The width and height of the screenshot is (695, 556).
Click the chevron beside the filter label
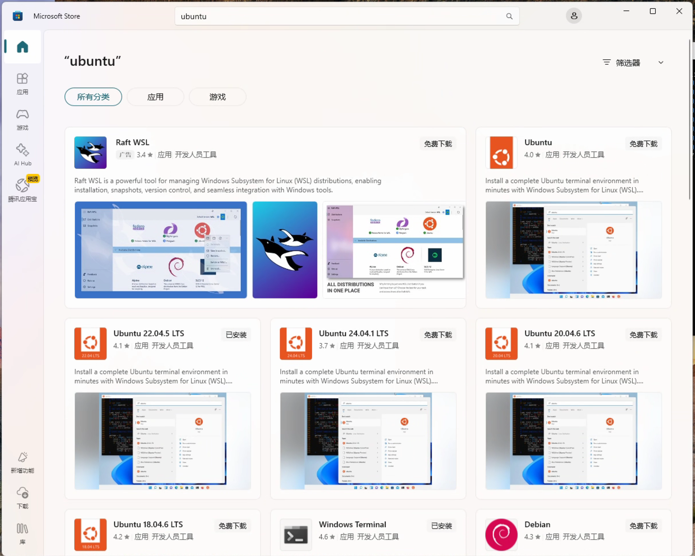click(x=661, y=63)
